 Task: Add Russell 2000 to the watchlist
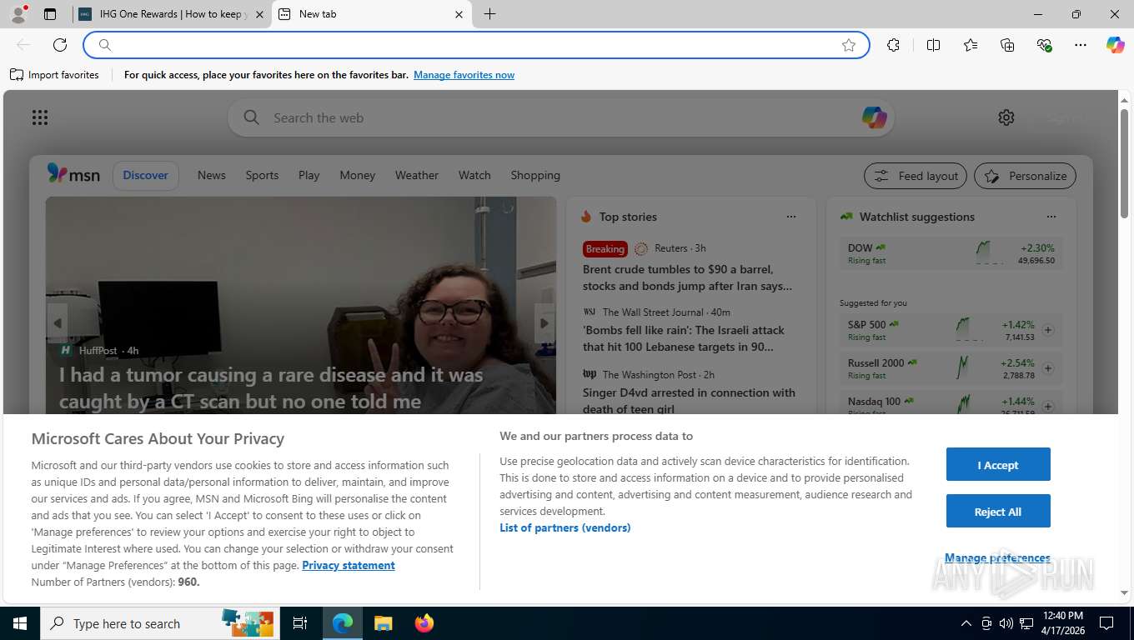[1048, 368]
